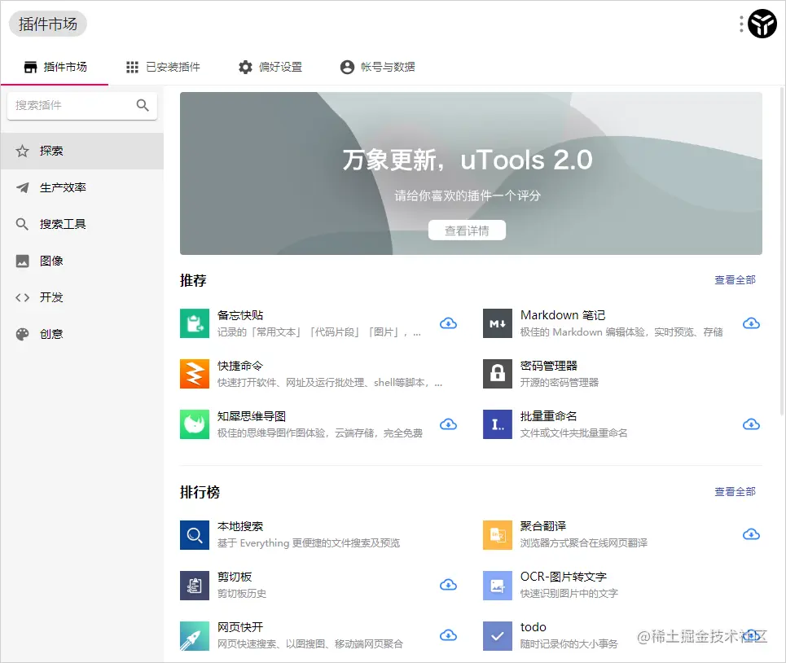Click 查看全部 in the 推荐 section
The image size is (786, 663).
click(x=735, y=279)
